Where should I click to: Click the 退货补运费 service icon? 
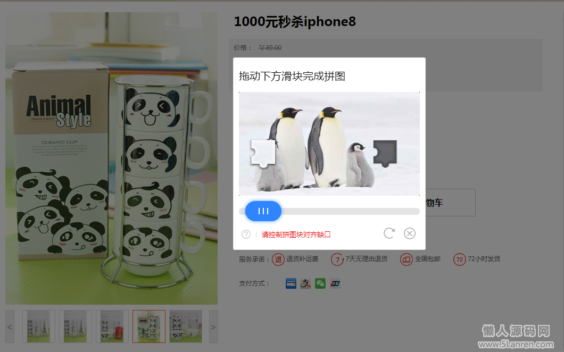coord(278,259)
